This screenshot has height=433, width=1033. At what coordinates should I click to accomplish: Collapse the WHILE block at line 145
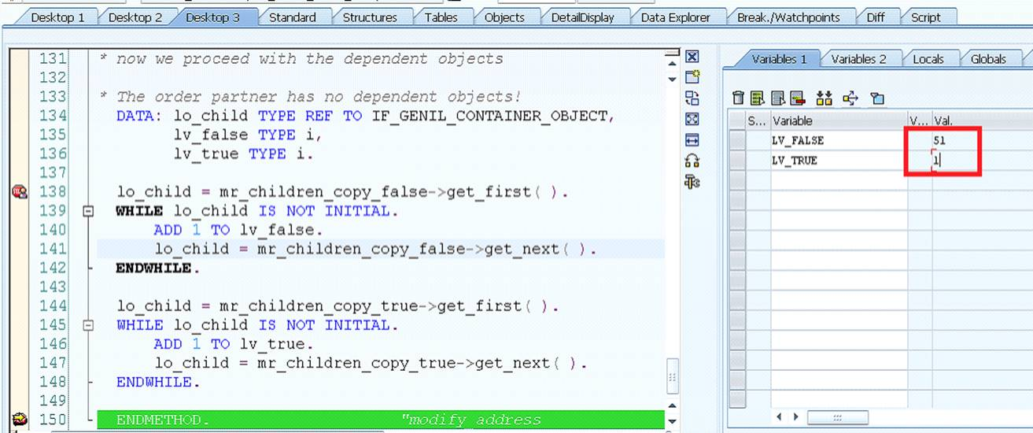coord(88,324)
